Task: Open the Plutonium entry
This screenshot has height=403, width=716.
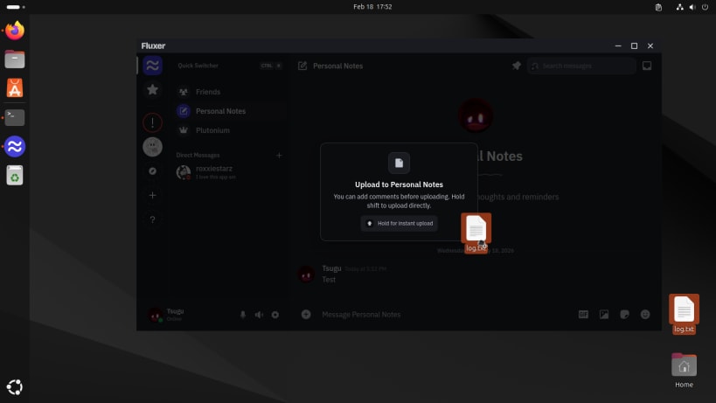Action: 230,130
